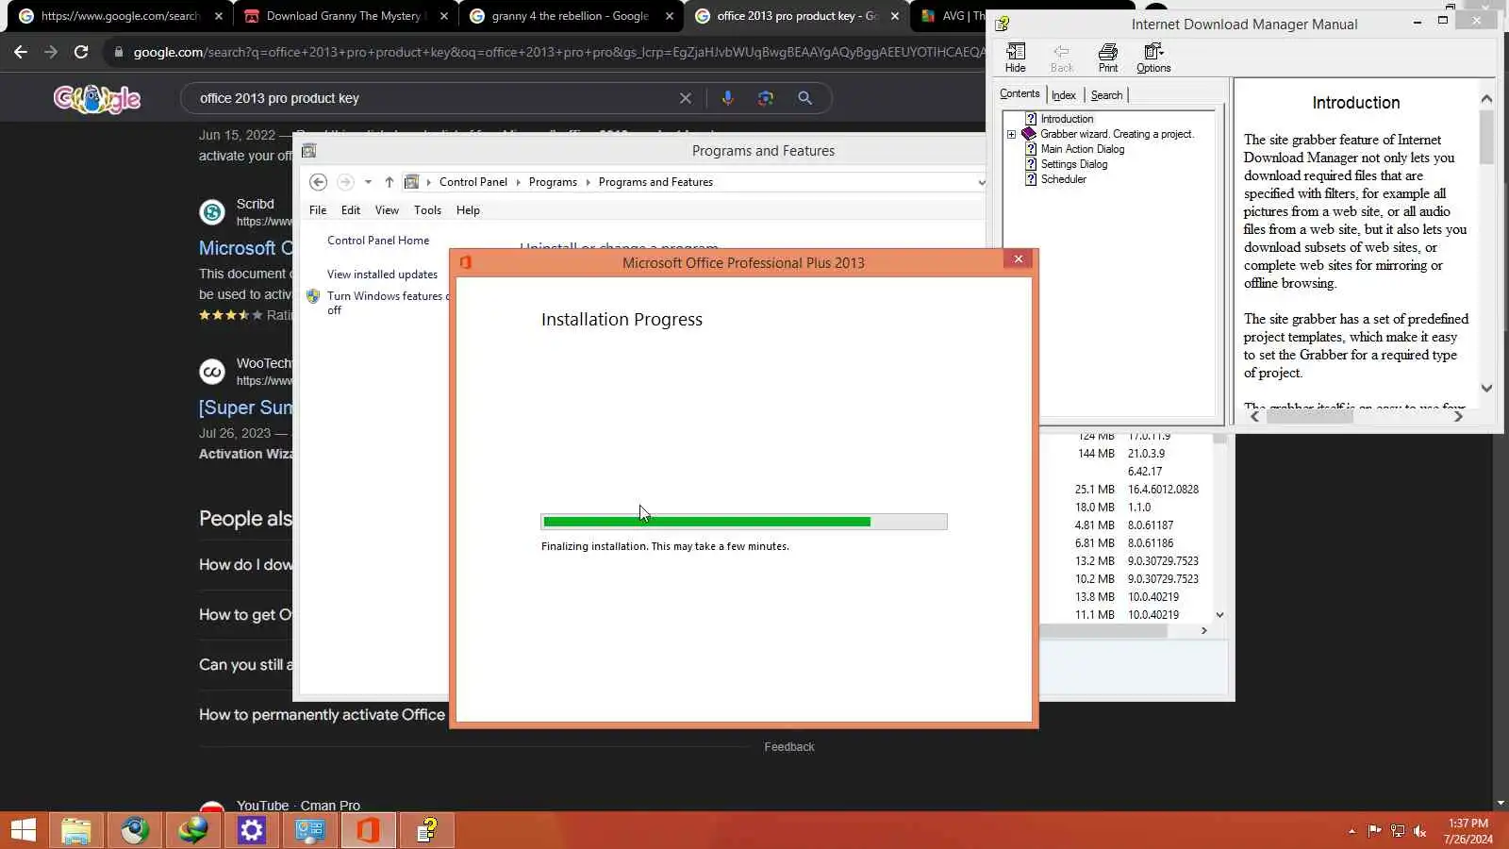Select Settings Dialog topic in tree
Viewport: 1509px width, 849px height.
(x=1074, y=164)
